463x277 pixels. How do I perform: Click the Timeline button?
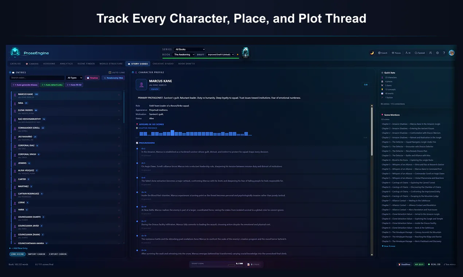tap(92, 78)
